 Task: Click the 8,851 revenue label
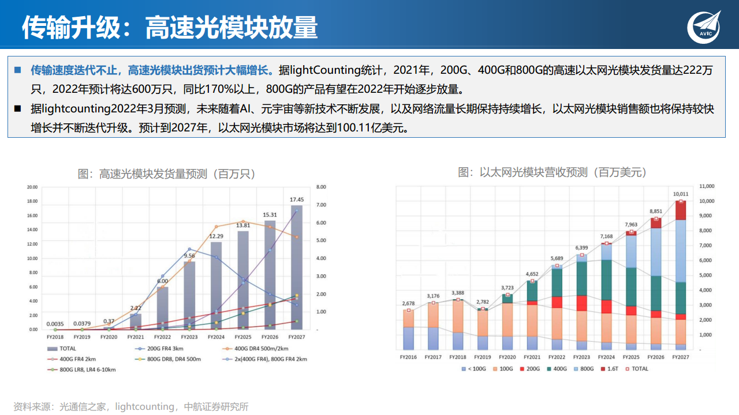pyautogui.click(x=656, y=212)
